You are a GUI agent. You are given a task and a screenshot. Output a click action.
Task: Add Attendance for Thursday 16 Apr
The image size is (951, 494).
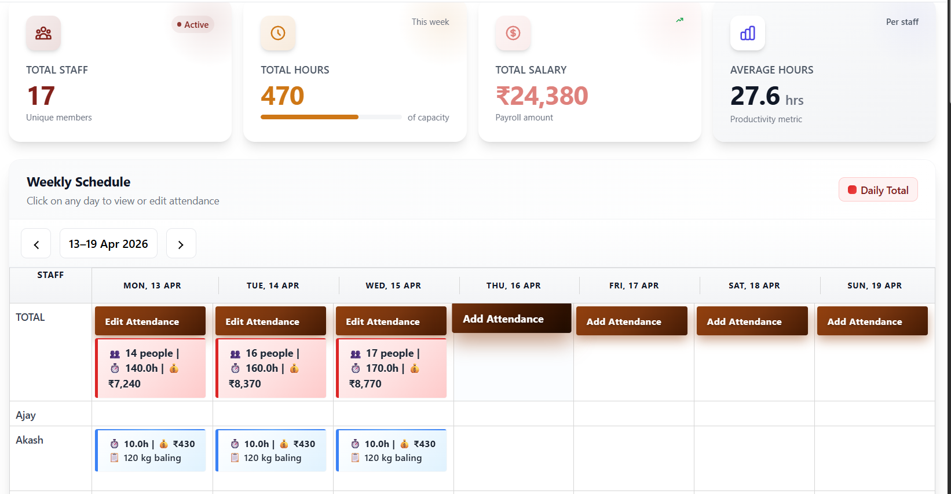click(512, 319)
